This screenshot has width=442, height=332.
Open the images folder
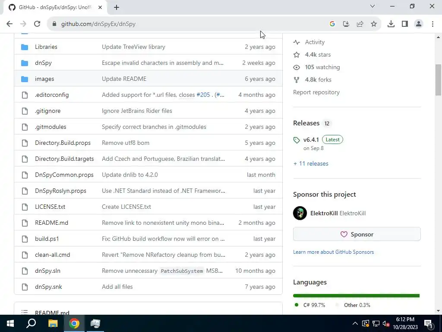point(44,79)
